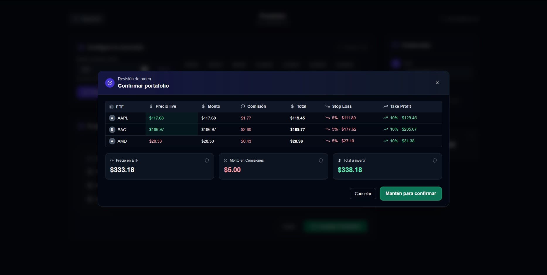547x275 pixels.
Task: Click the clock icon next to Precio en ETF
Action: coord(112,160)
